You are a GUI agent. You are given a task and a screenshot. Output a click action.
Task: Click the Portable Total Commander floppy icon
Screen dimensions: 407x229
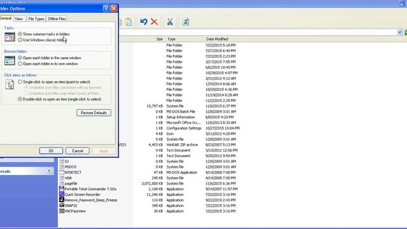coord(62,189)
